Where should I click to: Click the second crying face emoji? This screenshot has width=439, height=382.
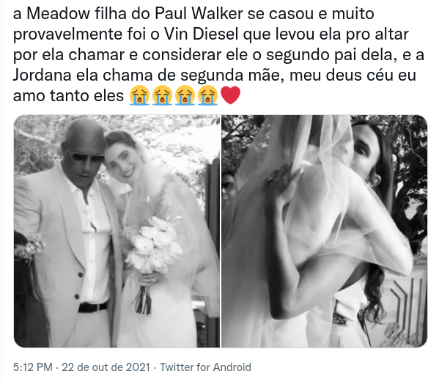point(162,95)
